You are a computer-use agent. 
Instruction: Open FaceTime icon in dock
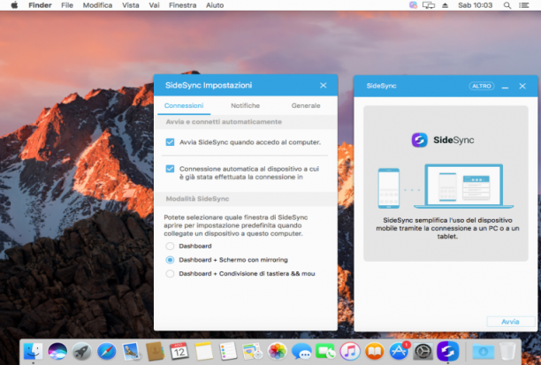325,351
